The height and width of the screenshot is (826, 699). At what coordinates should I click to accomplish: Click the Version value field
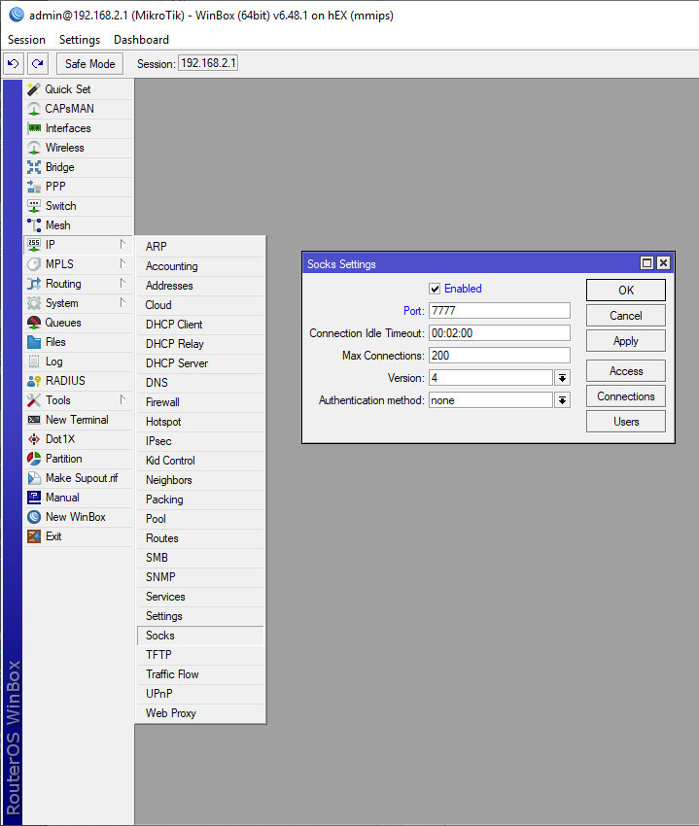click(x=491, y=378)
